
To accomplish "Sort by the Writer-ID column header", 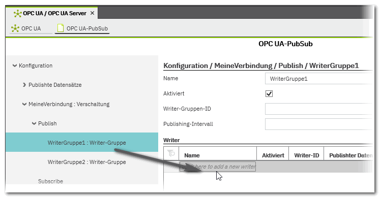I will click(x=306, y=155).
